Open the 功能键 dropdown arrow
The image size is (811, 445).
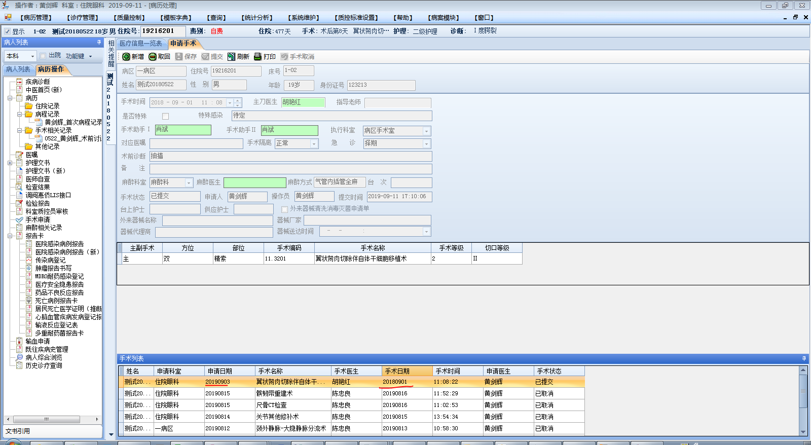click(91, 56)
